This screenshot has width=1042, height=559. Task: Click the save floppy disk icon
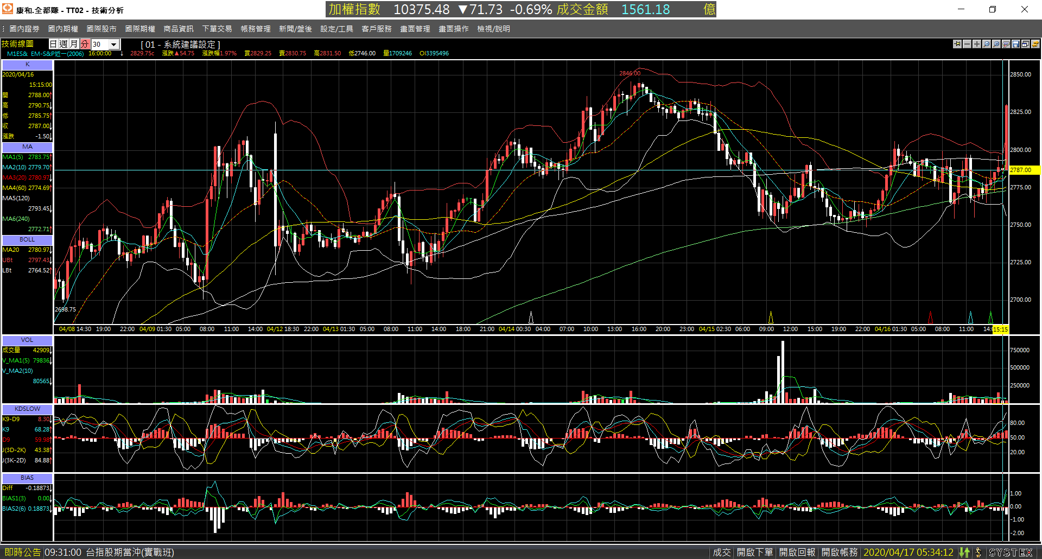(1016, 44)
